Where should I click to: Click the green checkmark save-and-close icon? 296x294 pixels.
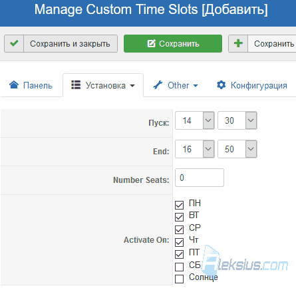[x=14, y=43]
